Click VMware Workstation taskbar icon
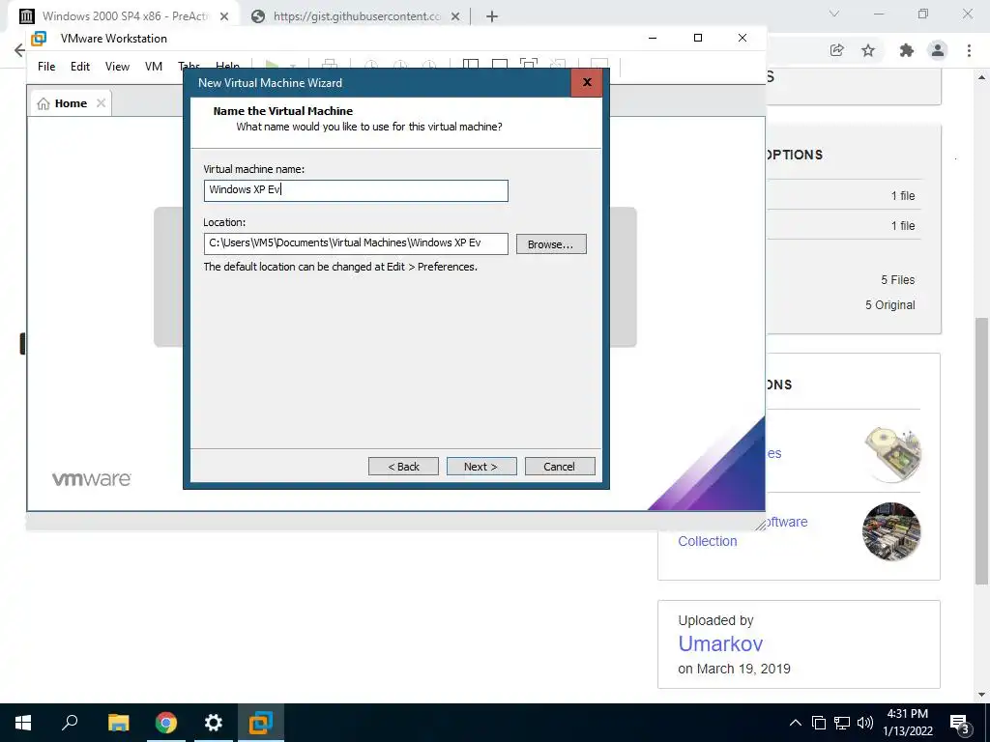 click(x=261, y=723)
